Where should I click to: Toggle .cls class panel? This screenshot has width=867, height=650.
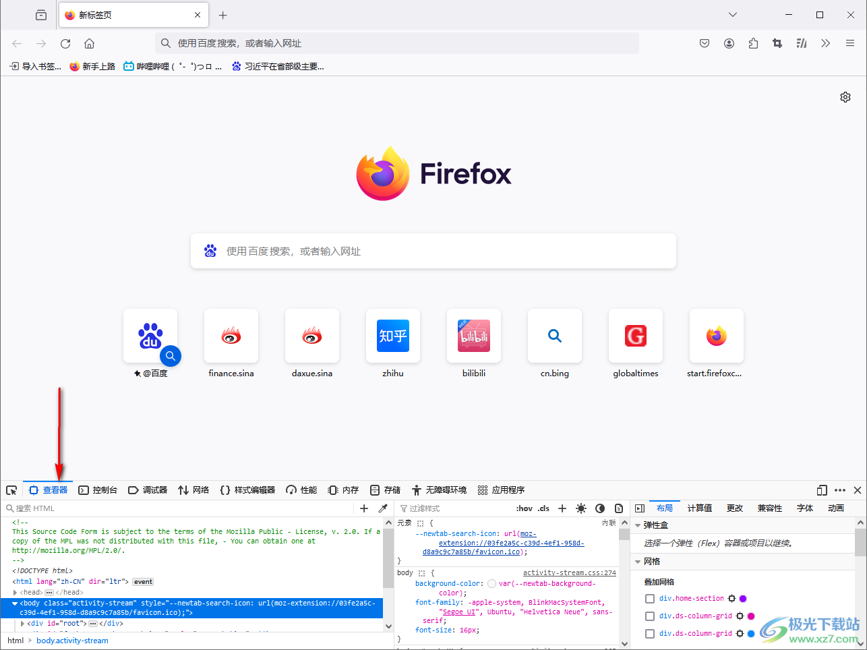(x=543, y=508)
